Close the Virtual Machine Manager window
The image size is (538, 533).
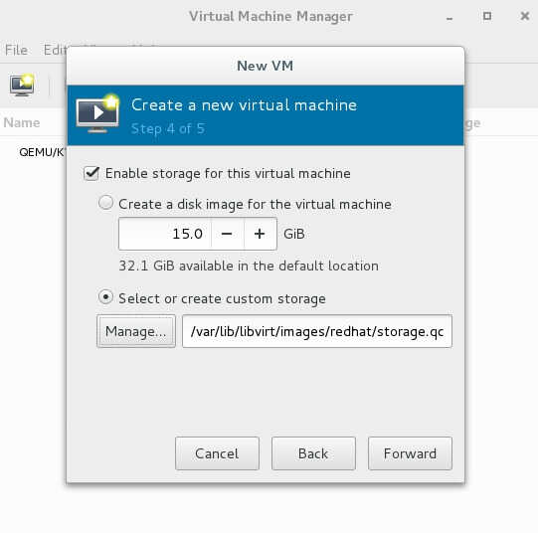(525, 16)
